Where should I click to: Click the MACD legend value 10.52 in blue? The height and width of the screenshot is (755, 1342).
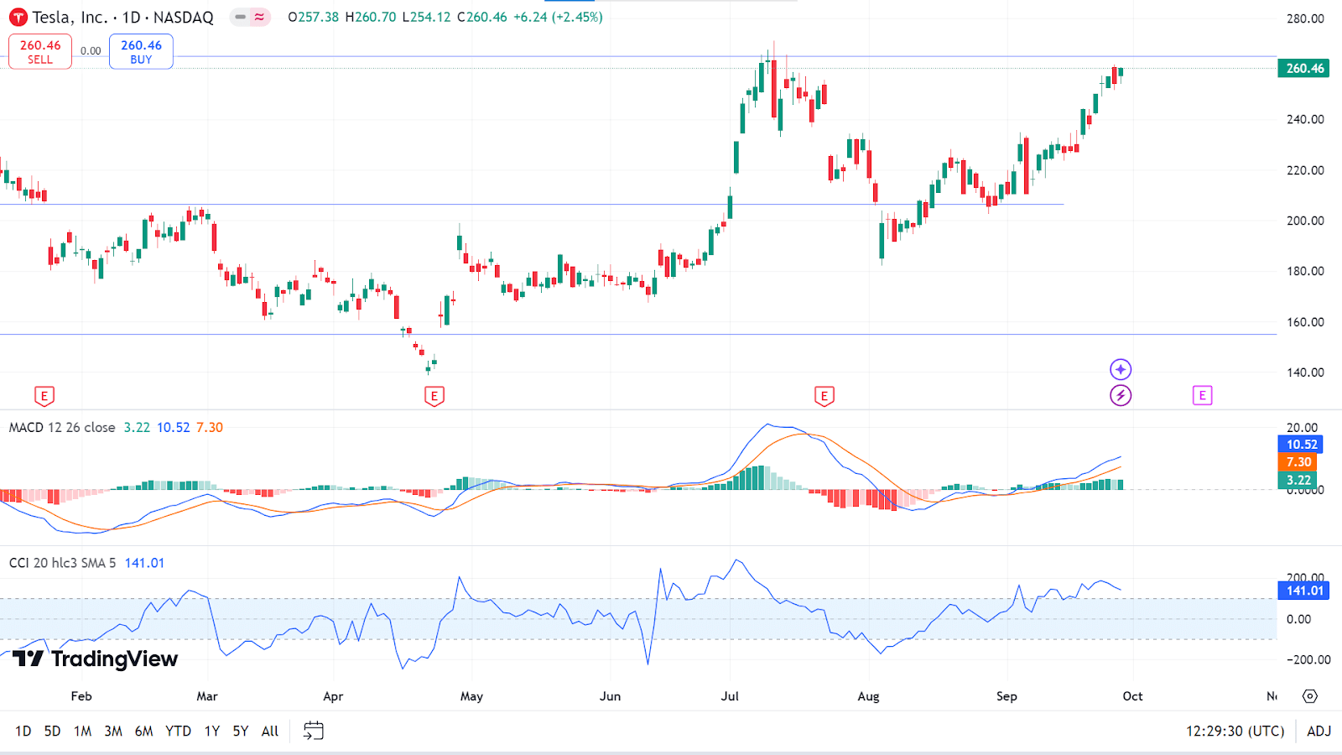173,428
